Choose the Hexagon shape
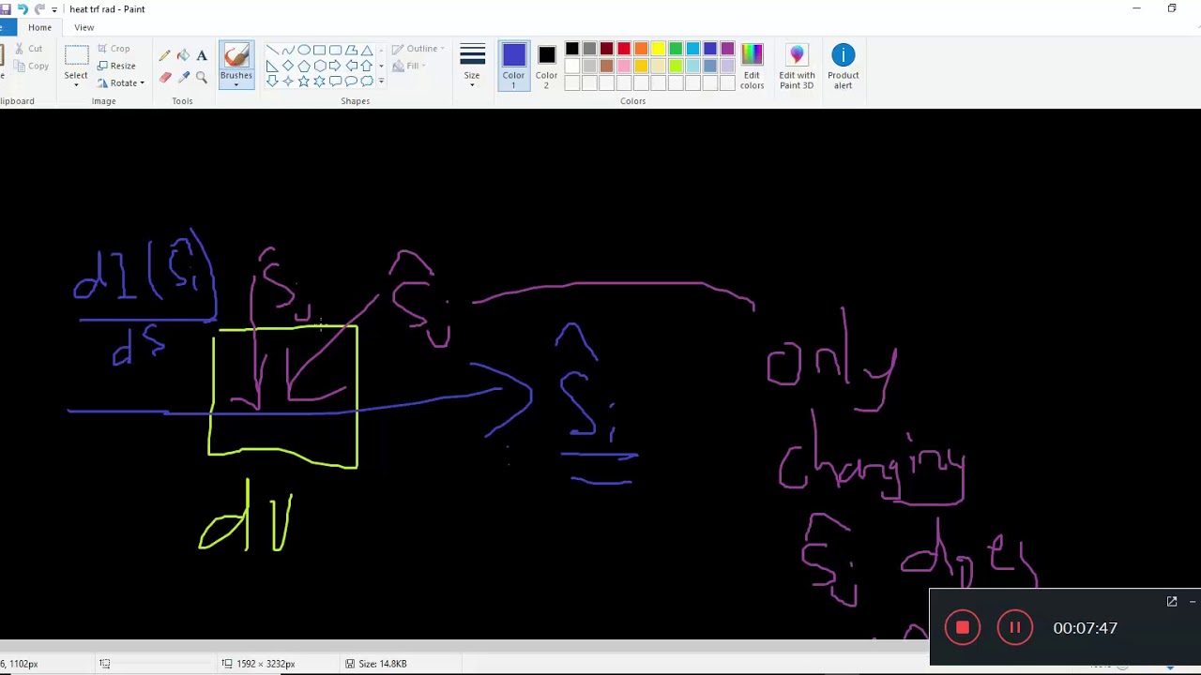The height and width of the screenshot is (675, 1201). pos(320,66)
